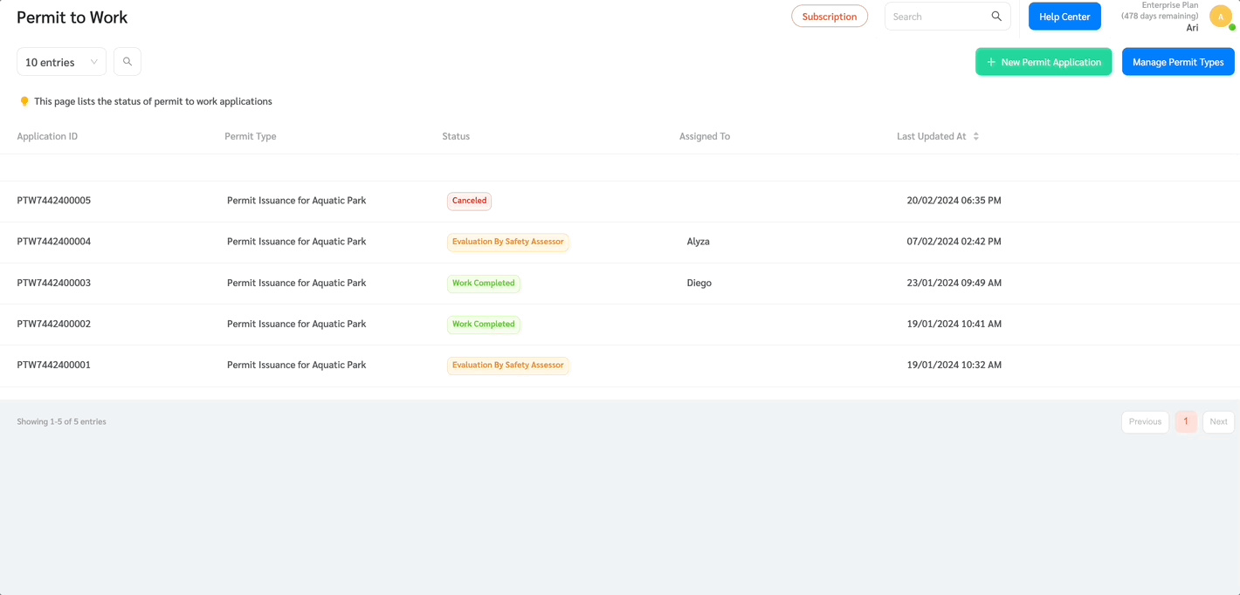Click Permit Type cell in PTW7442400005 row
Screen dimensions: 1240x595
[x=296, y=201]
